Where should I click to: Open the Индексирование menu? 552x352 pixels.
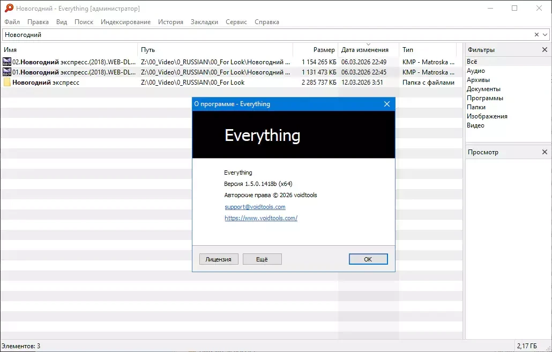(126, 22)
